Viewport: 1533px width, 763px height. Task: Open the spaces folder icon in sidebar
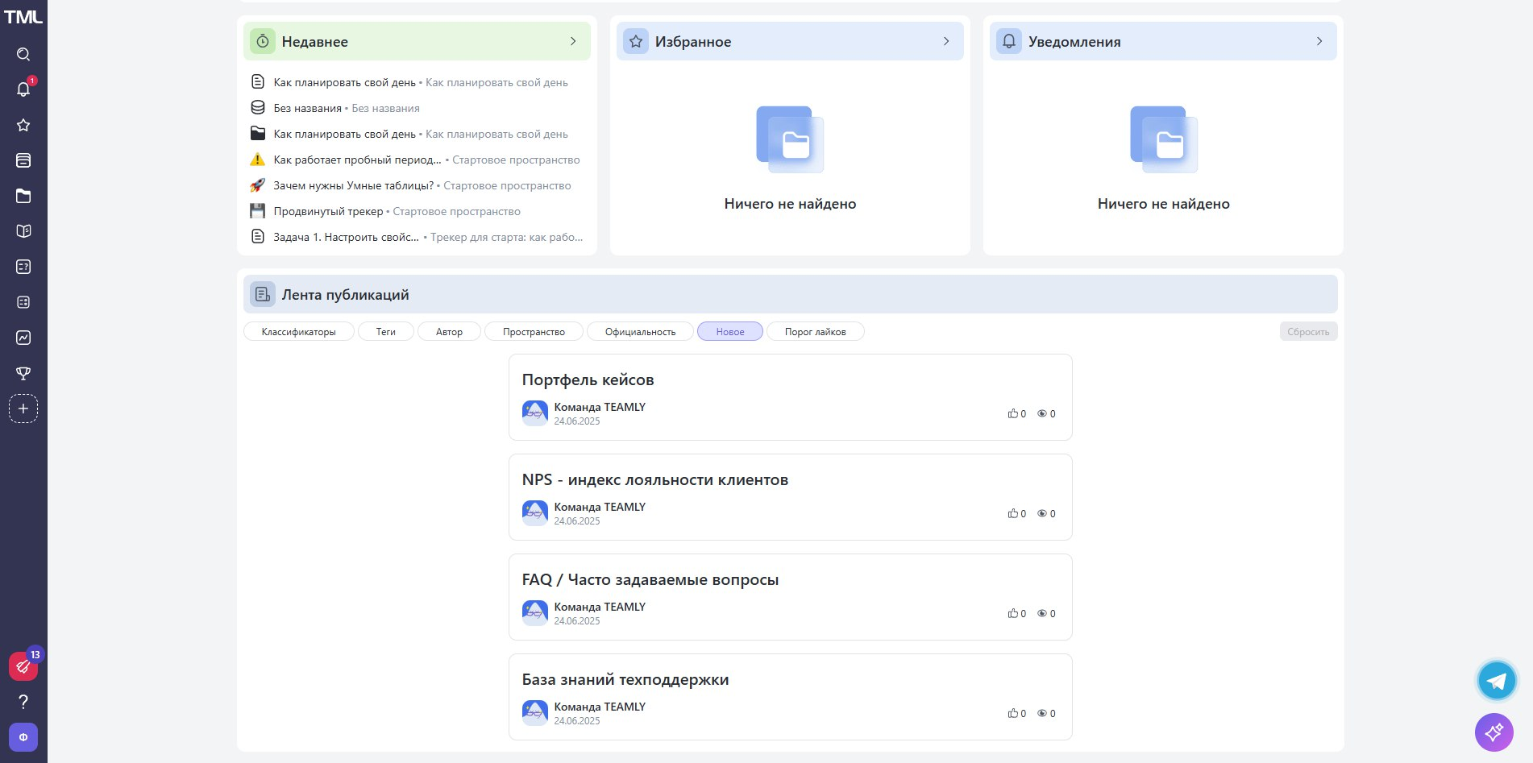click(23, 195)
